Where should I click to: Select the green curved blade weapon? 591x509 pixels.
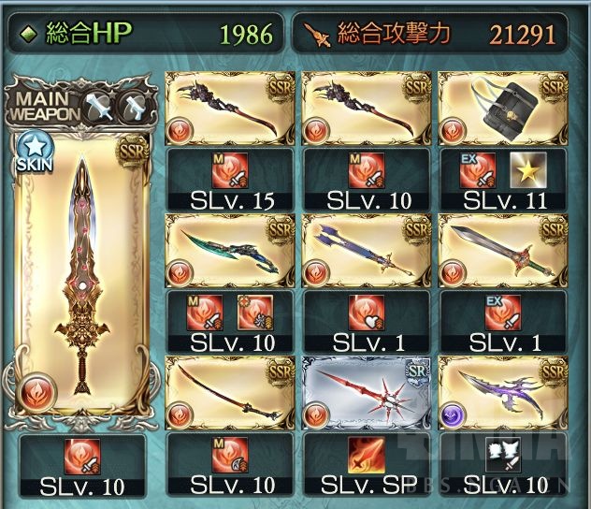tap(230, 251)
